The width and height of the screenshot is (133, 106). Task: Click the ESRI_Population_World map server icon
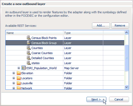(24, 68)
